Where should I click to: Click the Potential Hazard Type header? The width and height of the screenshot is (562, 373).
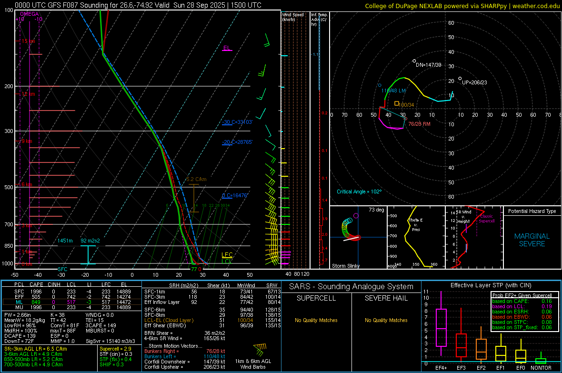[x=532, y=211]
